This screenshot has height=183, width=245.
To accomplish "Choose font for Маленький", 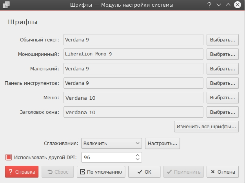I will (222, 69).
